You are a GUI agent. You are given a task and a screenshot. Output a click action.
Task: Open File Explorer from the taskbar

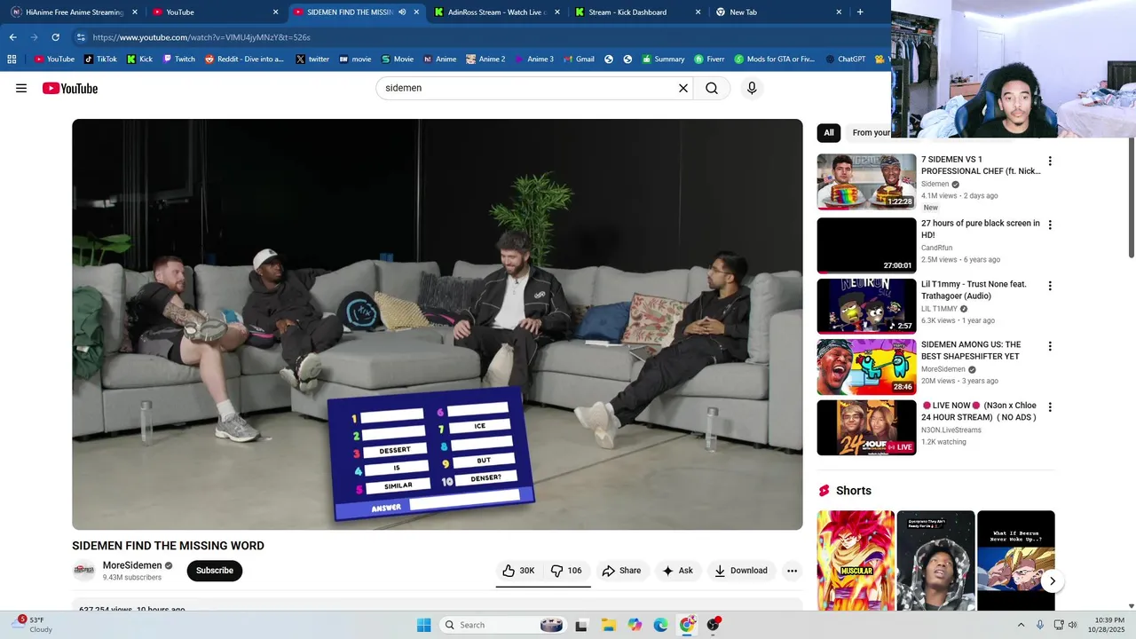click(608, 625)
